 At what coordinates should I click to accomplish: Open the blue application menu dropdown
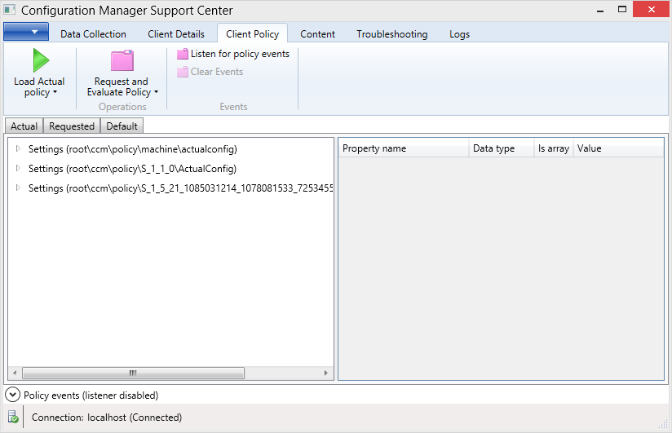point(26,32)
